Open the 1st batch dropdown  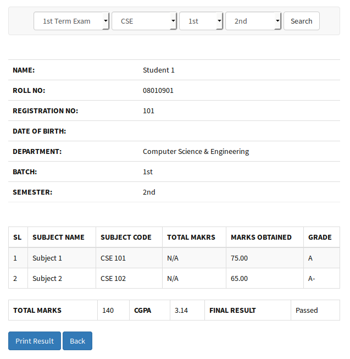pos(201,21)
